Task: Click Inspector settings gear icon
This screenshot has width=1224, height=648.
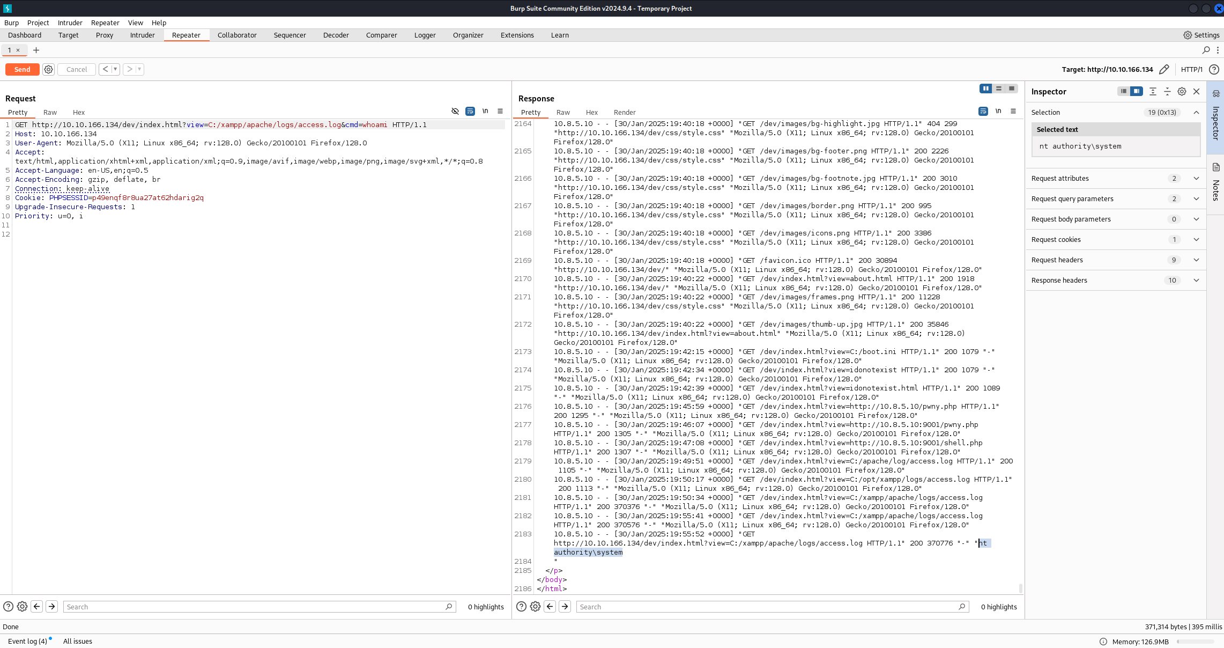Action: coord(1182,91)
